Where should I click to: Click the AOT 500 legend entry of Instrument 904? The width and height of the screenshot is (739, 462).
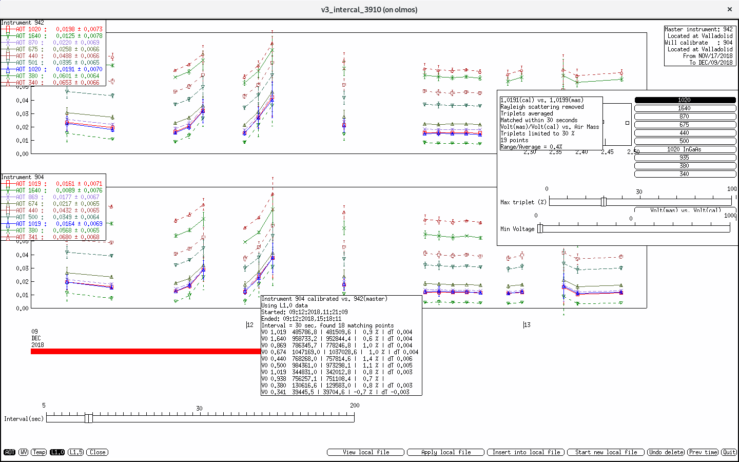click(52, 217)
